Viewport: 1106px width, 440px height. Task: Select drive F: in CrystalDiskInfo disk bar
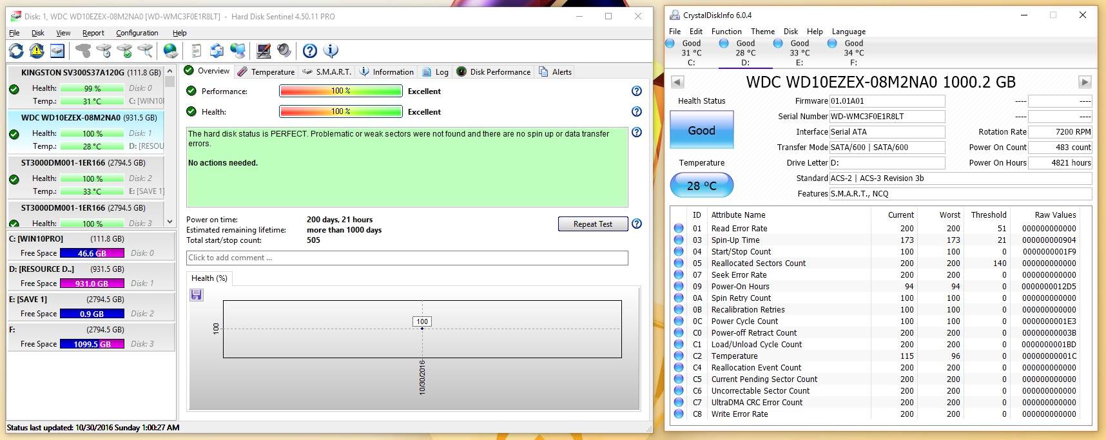(853, 53)
